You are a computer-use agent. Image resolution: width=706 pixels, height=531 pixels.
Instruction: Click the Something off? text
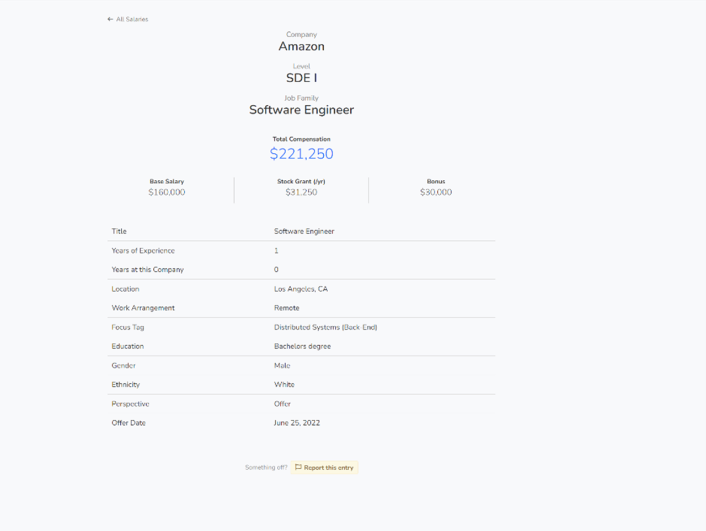point(266,468)
